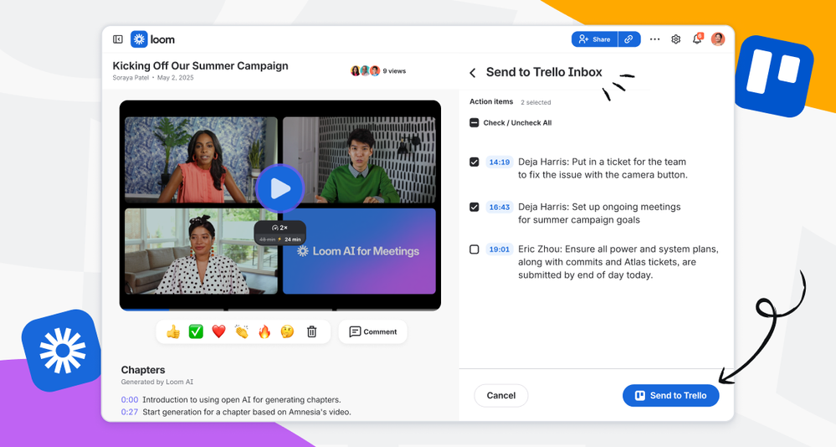
Task: Go back using the Send to Trello Inbox arrow
Action: [472, 73]
